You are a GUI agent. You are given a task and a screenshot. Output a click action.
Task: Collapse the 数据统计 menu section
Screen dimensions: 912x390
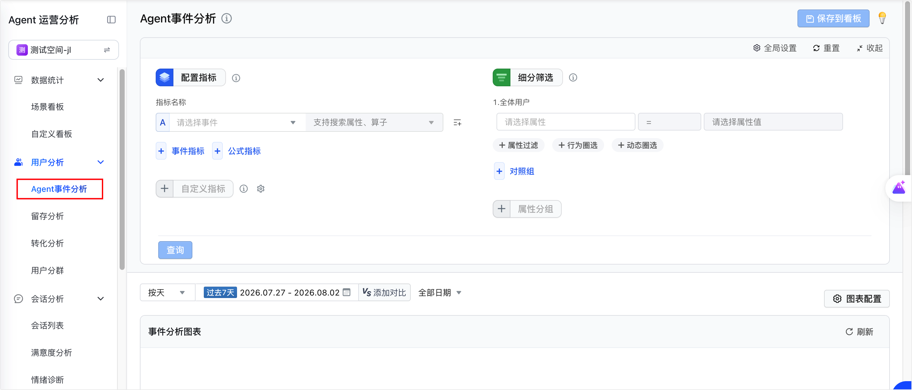pos(101,80)
